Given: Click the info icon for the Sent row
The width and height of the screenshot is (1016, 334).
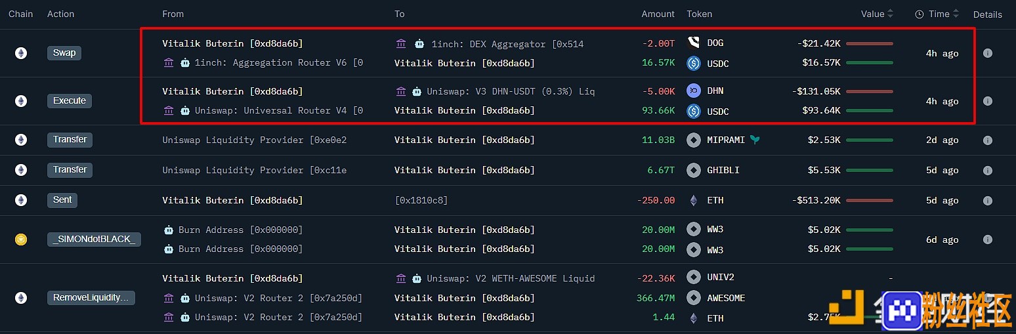Looking at the screenshot, I should (987, 200).
